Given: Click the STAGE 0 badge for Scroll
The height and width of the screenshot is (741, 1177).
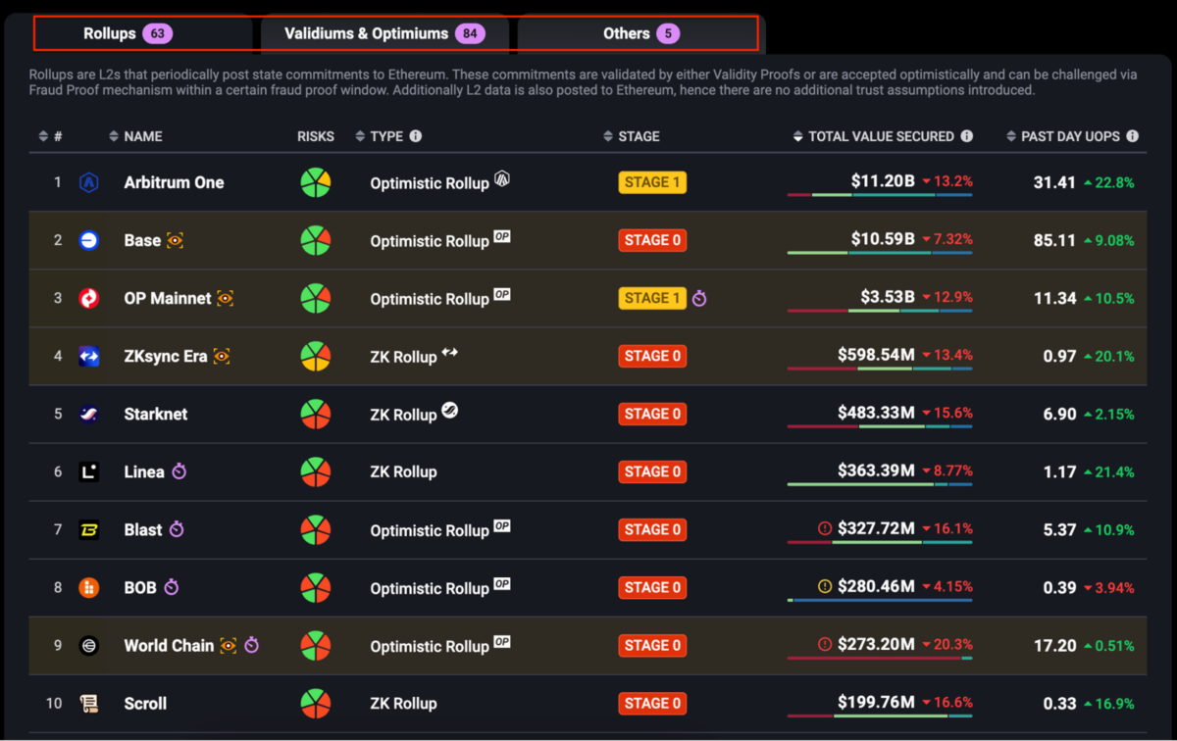Looking at the screenshot, I should pyautogui.click(x=652, y=703).
